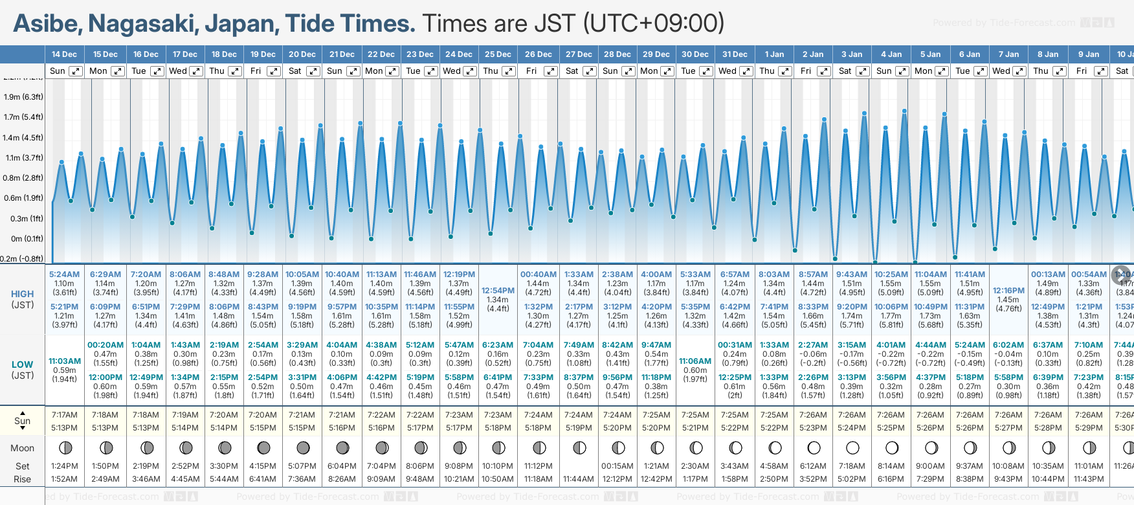
Task: Click the moon phase icon for 20 Dec
Action: [x=302, y=447]
